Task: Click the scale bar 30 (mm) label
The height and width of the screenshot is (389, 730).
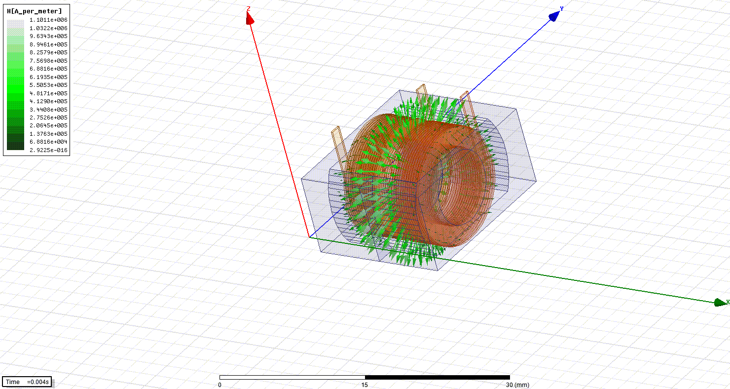Action: (x=516, y=385)
